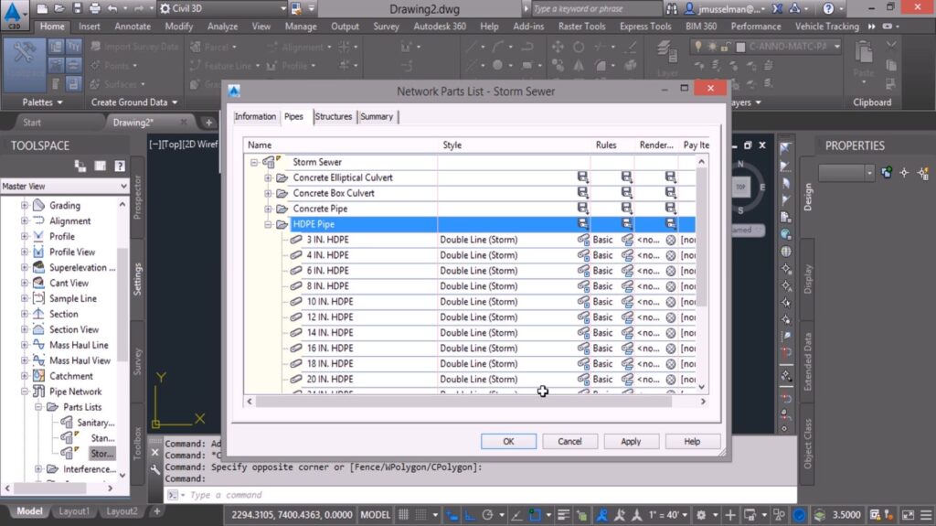Click the Storm parts list icon in Toolspace
This screenshot has width=936, height=526.
(x=68, y=454)
